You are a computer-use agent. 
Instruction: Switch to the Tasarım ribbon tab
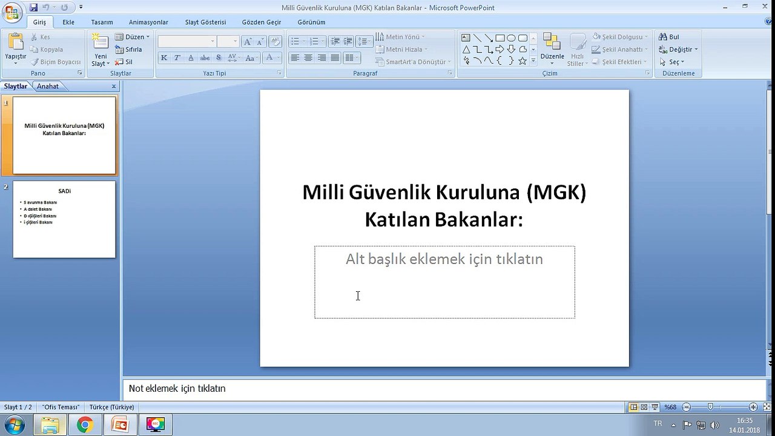click(102, 22)
